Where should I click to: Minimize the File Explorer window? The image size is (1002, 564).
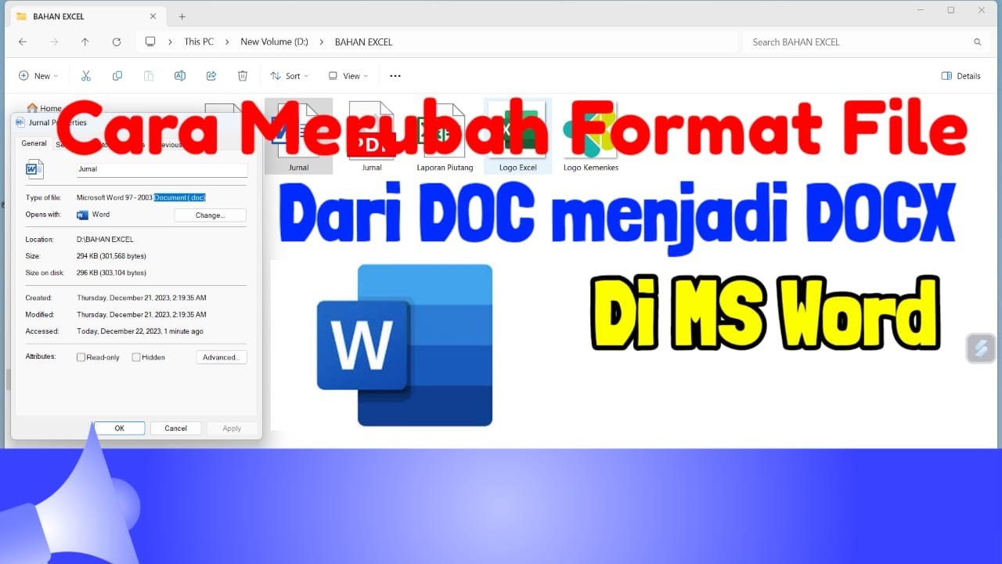[x=921, y=10]
